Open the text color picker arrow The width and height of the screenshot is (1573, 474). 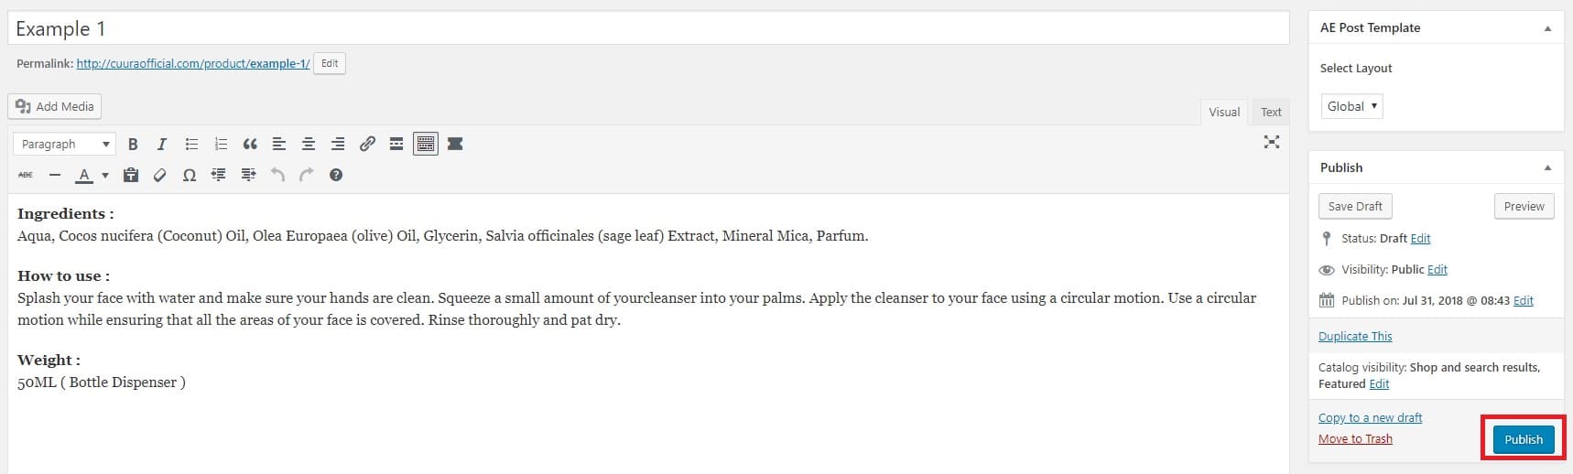(x=105, y=175)
